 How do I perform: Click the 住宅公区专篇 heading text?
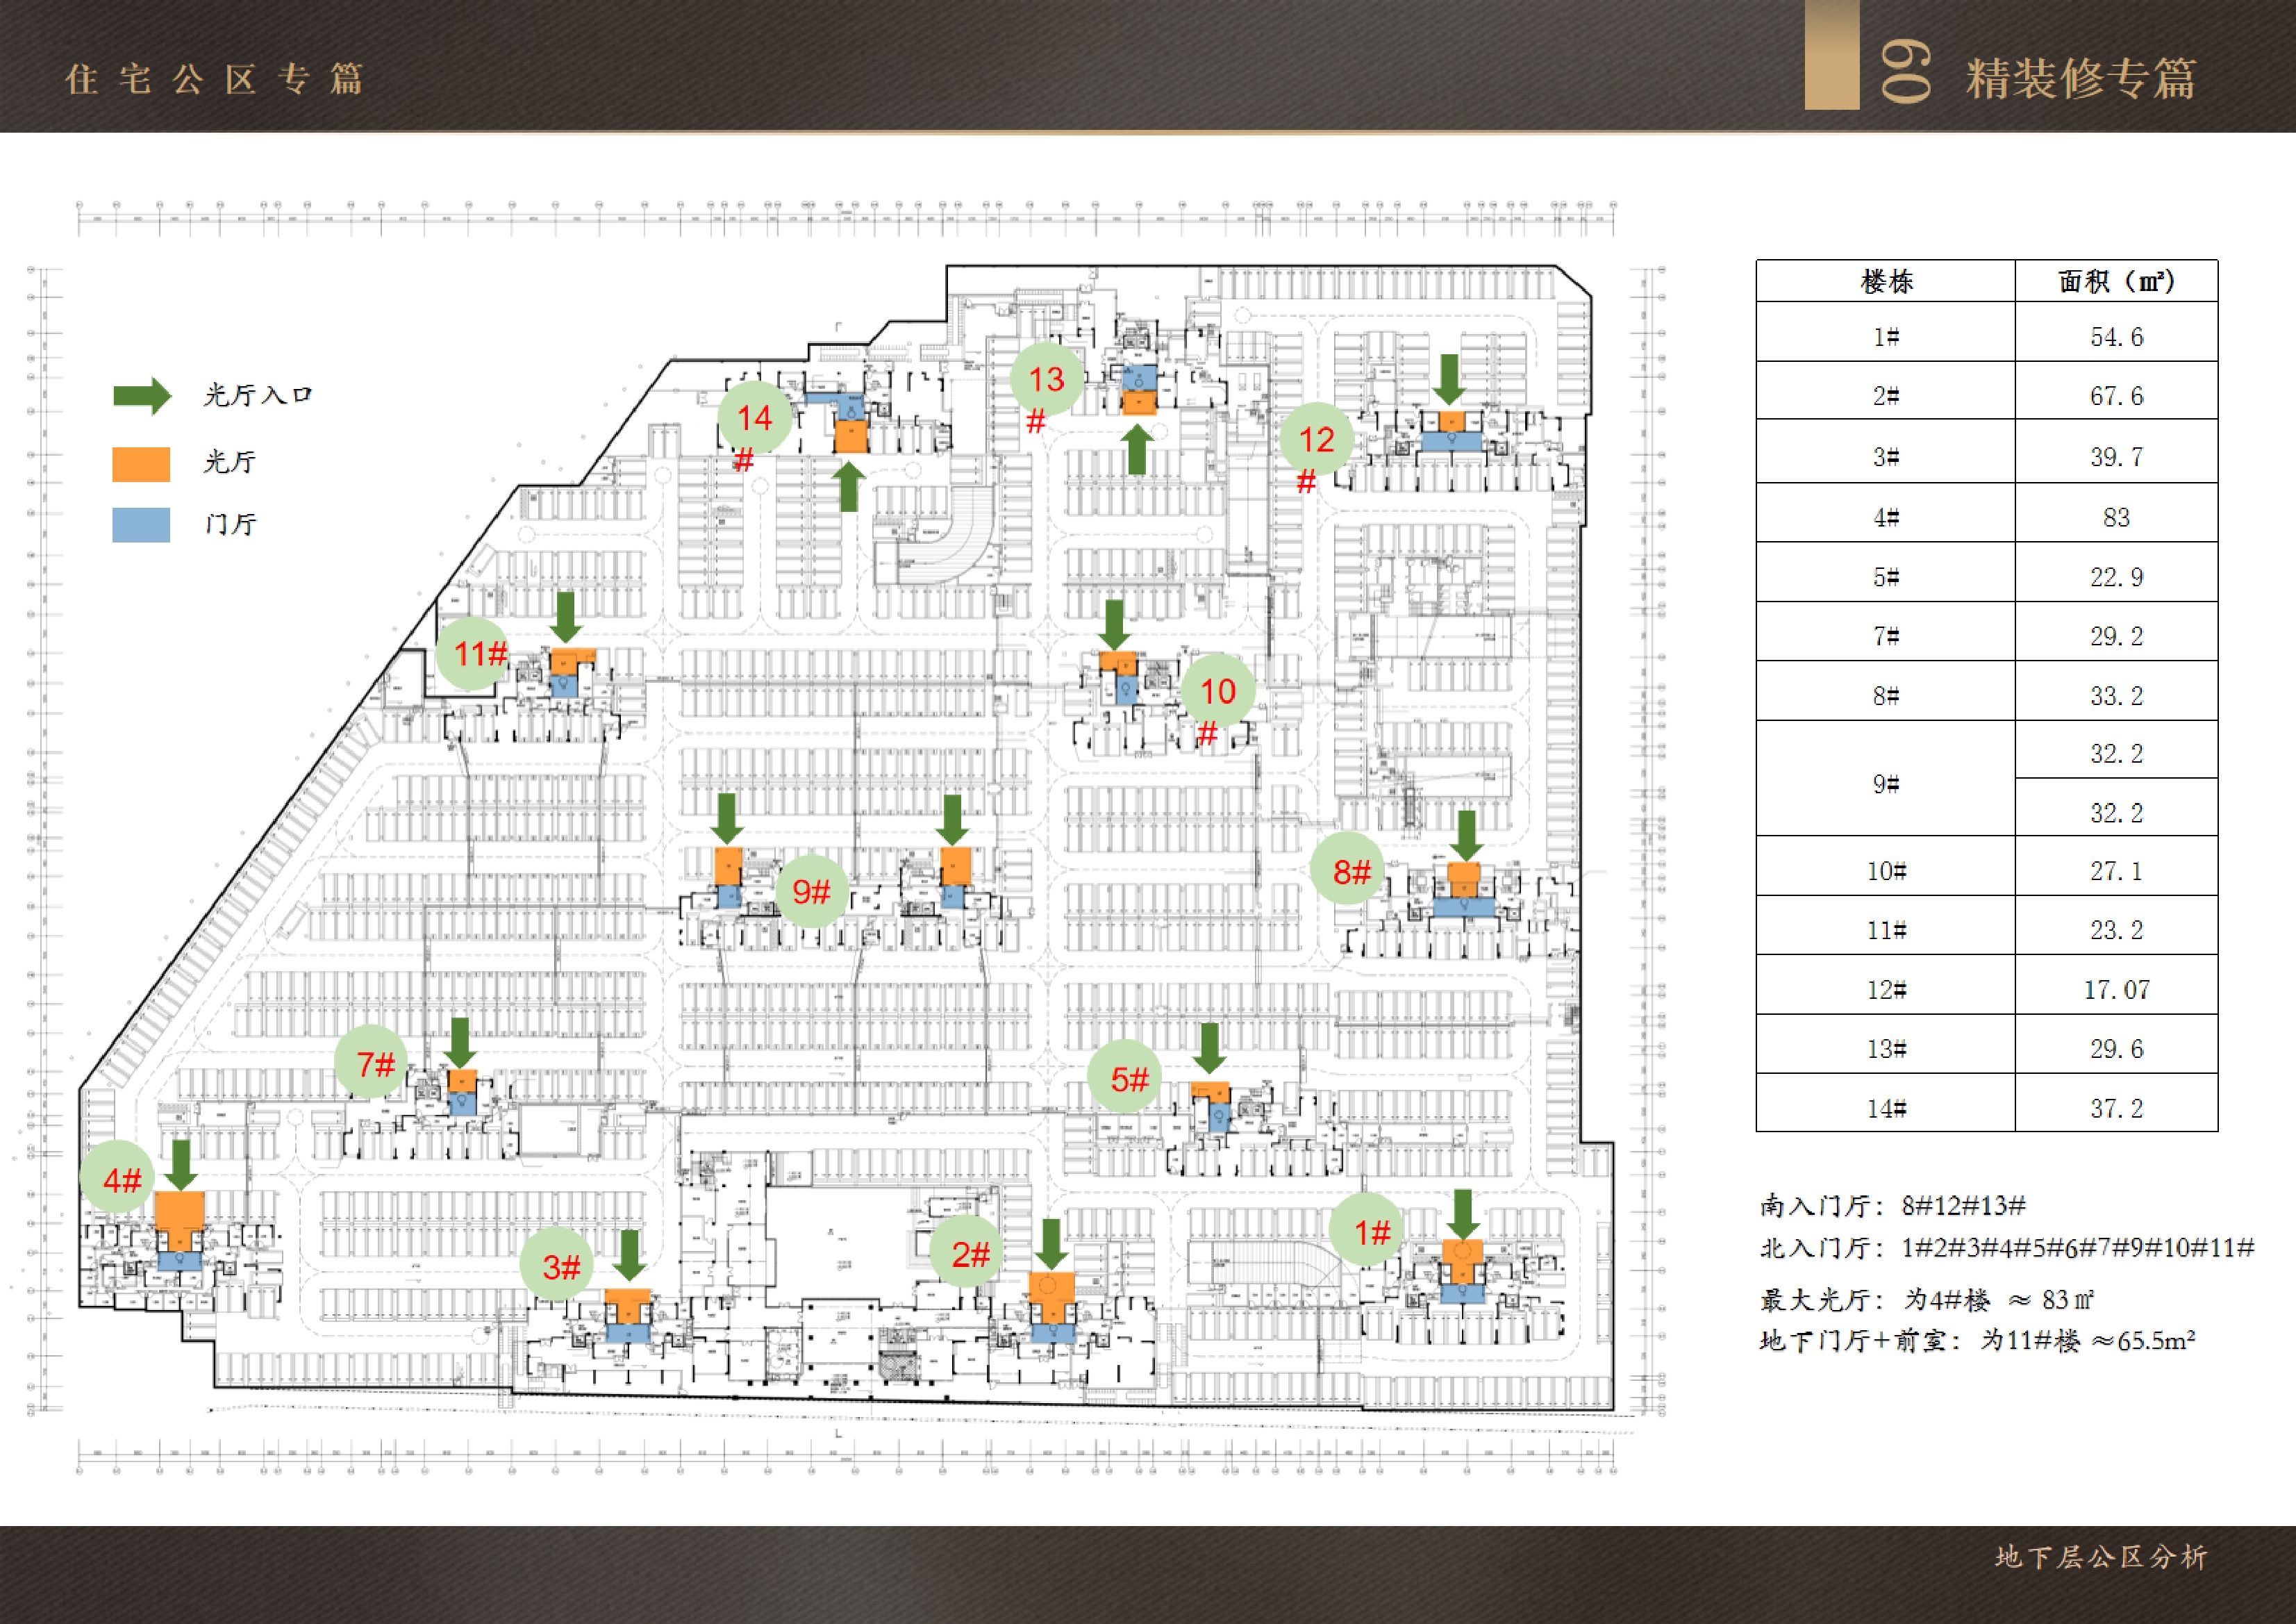point(215,79)
